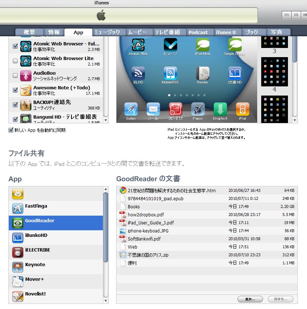Click the file sharing app list scroll-up arrow
Viewport: 307px width, 309px height.
pos(106,189)
